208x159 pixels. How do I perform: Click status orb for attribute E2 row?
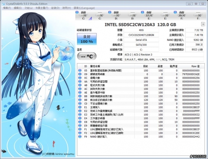click(x=80, y=111)
